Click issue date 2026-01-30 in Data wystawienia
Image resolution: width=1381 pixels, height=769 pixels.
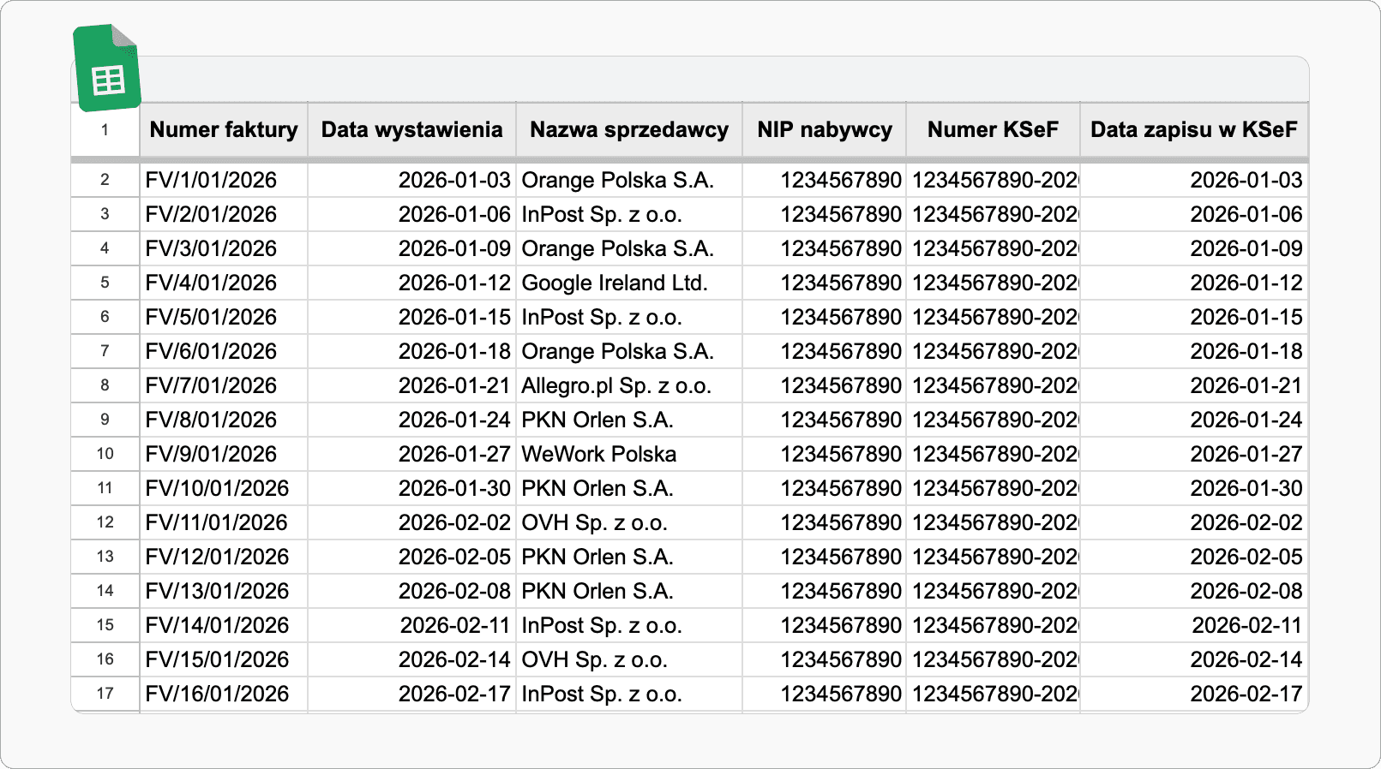[411, 488]
